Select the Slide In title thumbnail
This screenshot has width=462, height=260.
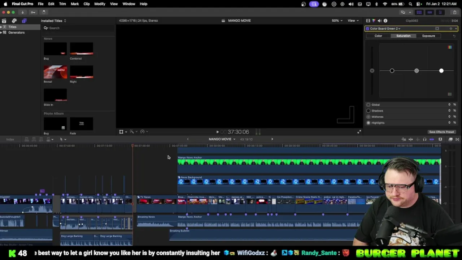55,95
